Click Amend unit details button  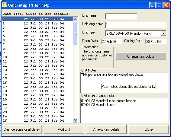click(x=106, y=129)
